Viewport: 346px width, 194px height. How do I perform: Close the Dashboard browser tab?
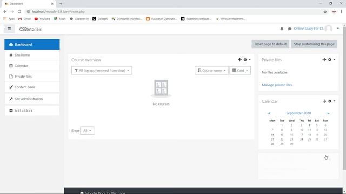(52, 4)
